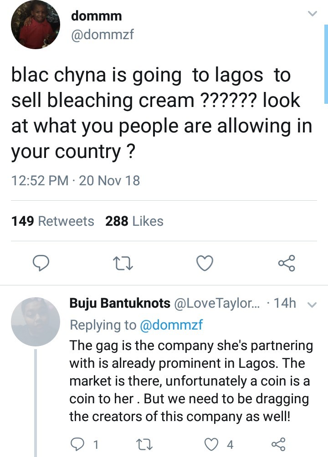
Task: Open Buju Bantuknots' profile avatar
Action: pos(35,322)
